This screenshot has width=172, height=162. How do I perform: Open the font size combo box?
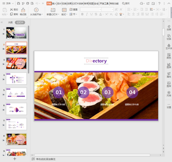pyautogui.click(x=107, y=9)
